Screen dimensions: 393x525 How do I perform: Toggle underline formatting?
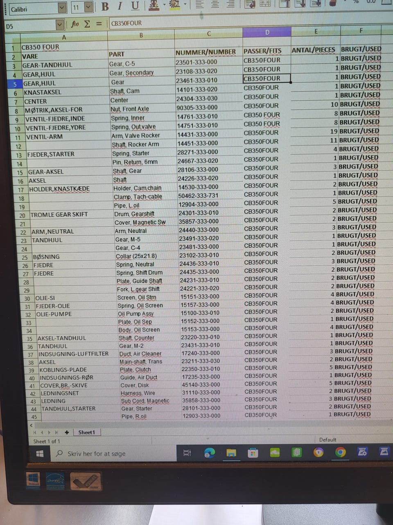coord(135,6)
